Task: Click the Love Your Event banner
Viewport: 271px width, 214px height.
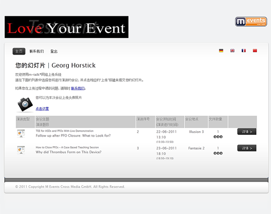Action: point(67,27)
